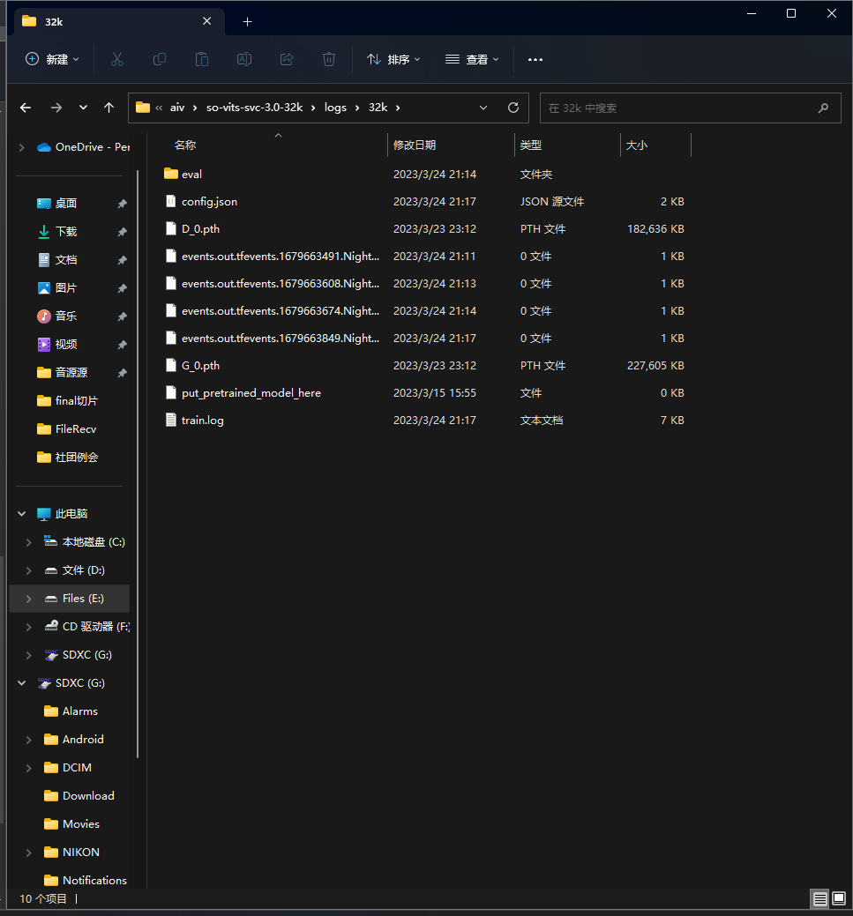
Task: Switch to details view in status bar
Action: tap(819, 898)
